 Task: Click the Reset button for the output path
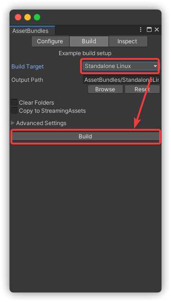pyautogui.click(x=142, y=89)
